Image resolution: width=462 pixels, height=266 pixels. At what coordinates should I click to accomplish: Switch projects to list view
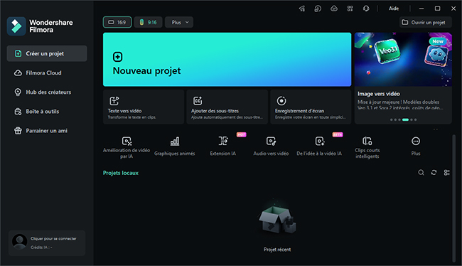click(446, 173)
